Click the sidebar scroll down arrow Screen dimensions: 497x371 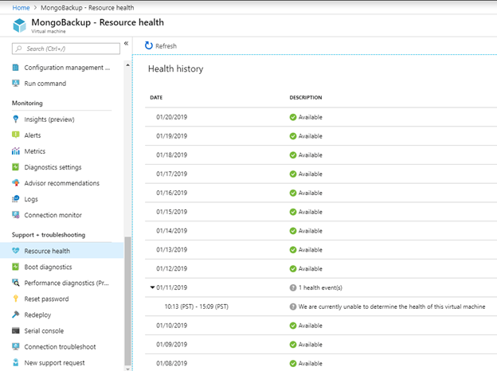pyautogui.click(x=127, y=369)
